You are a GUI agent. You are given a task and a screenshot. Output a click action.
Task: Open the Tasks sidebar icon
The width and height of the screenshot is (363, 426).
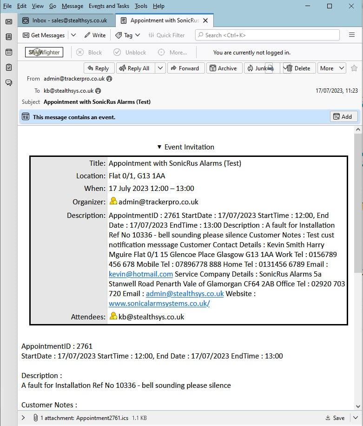pos(8,68)
